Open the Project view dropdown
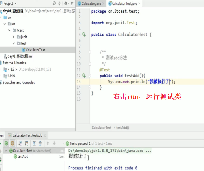 click(16, 4)
